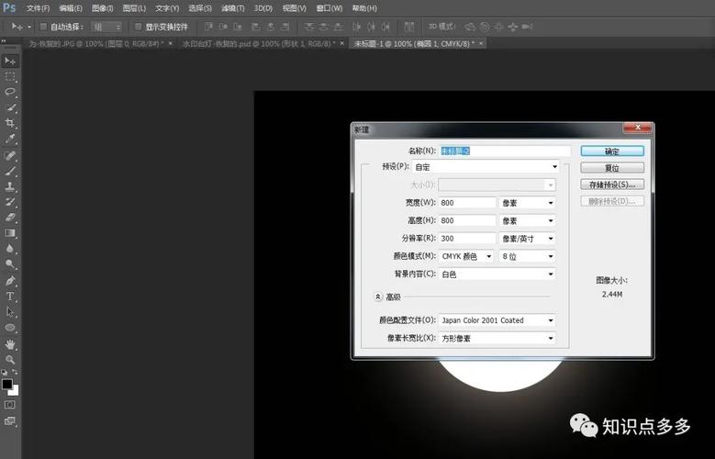The image size is (715, 459).
Task: Select the Hand tool
Action: [x=11, y=343]
